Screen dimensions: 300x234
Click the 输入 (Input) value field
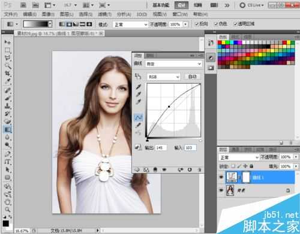click(190, 148)
